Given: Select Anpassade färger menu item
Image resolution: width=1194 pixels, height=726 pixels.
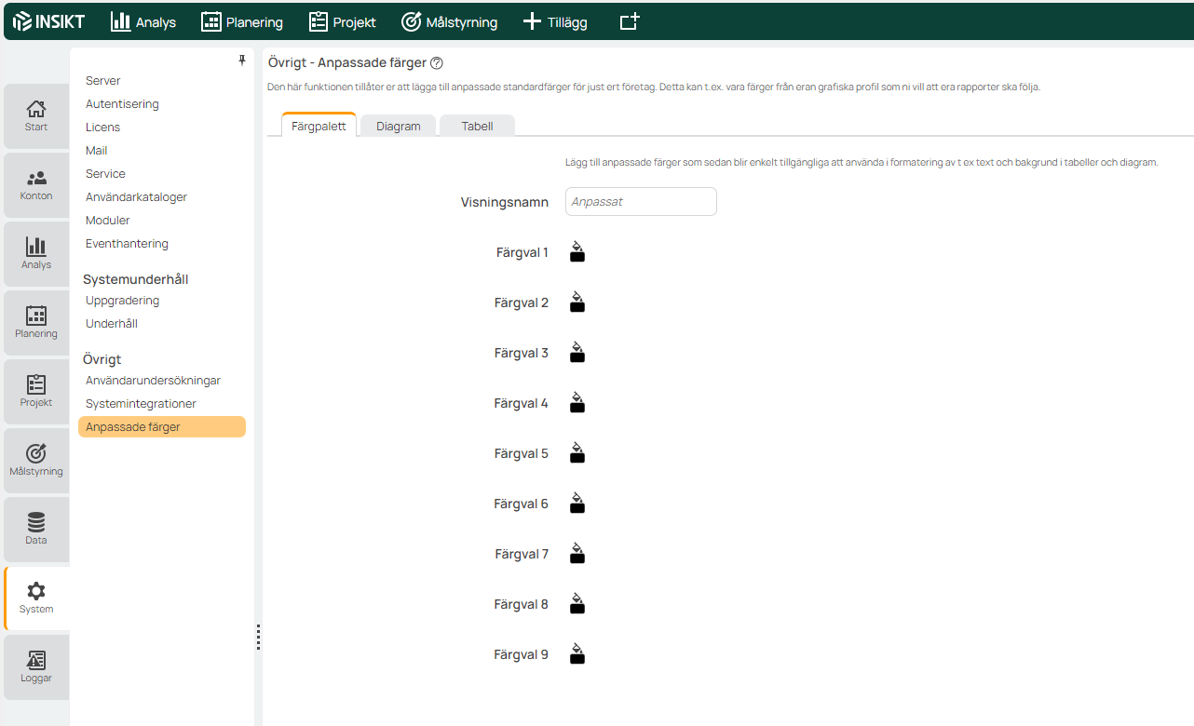Looking at the screenshot, I should pos(162,427).
